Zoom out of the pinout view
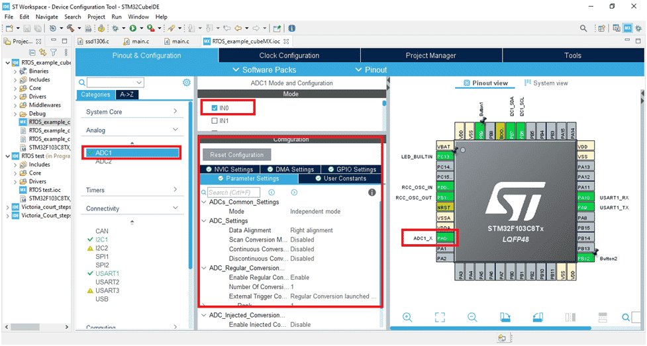The height and width of the screenshot is (346, 647). 472,317
